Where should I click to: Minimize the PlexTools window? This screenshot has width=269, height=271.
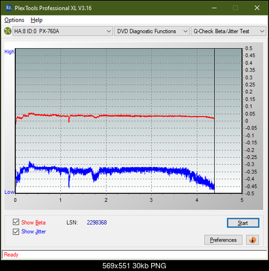tap(214, 8)
